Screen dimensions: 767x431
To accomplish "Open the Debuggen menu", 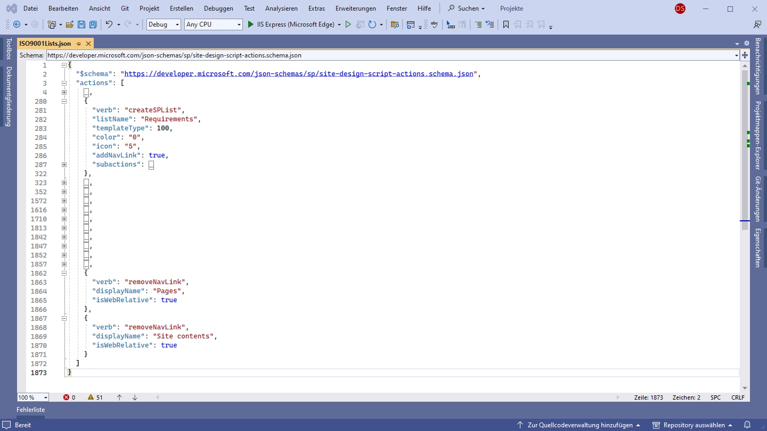I will [218, 9].
